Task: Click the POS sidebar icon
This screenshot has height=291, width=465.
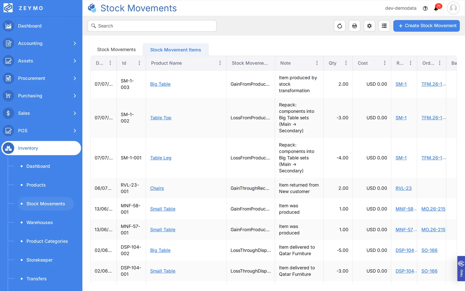Action: pyautogui.click(x=8, y=131)
